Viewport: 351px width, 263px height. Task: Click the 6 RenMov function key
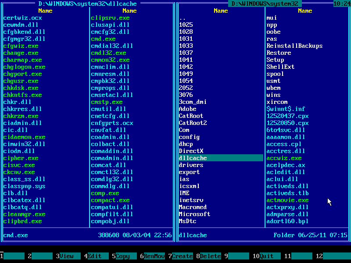click(152, 256)
